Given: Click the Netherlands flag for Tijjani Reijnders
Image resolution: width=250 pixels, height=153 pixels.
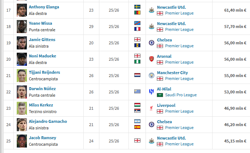Looking at the screenshot, I should [137, 75].
